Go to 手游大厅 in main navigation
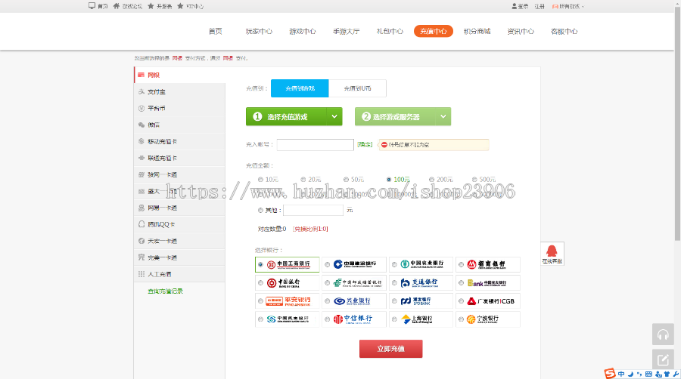 coord(346,31)
